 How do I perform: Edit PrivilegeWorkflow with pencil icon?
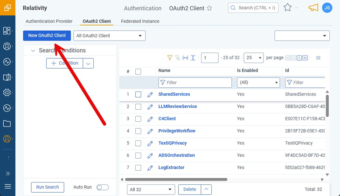click(150, 131)
